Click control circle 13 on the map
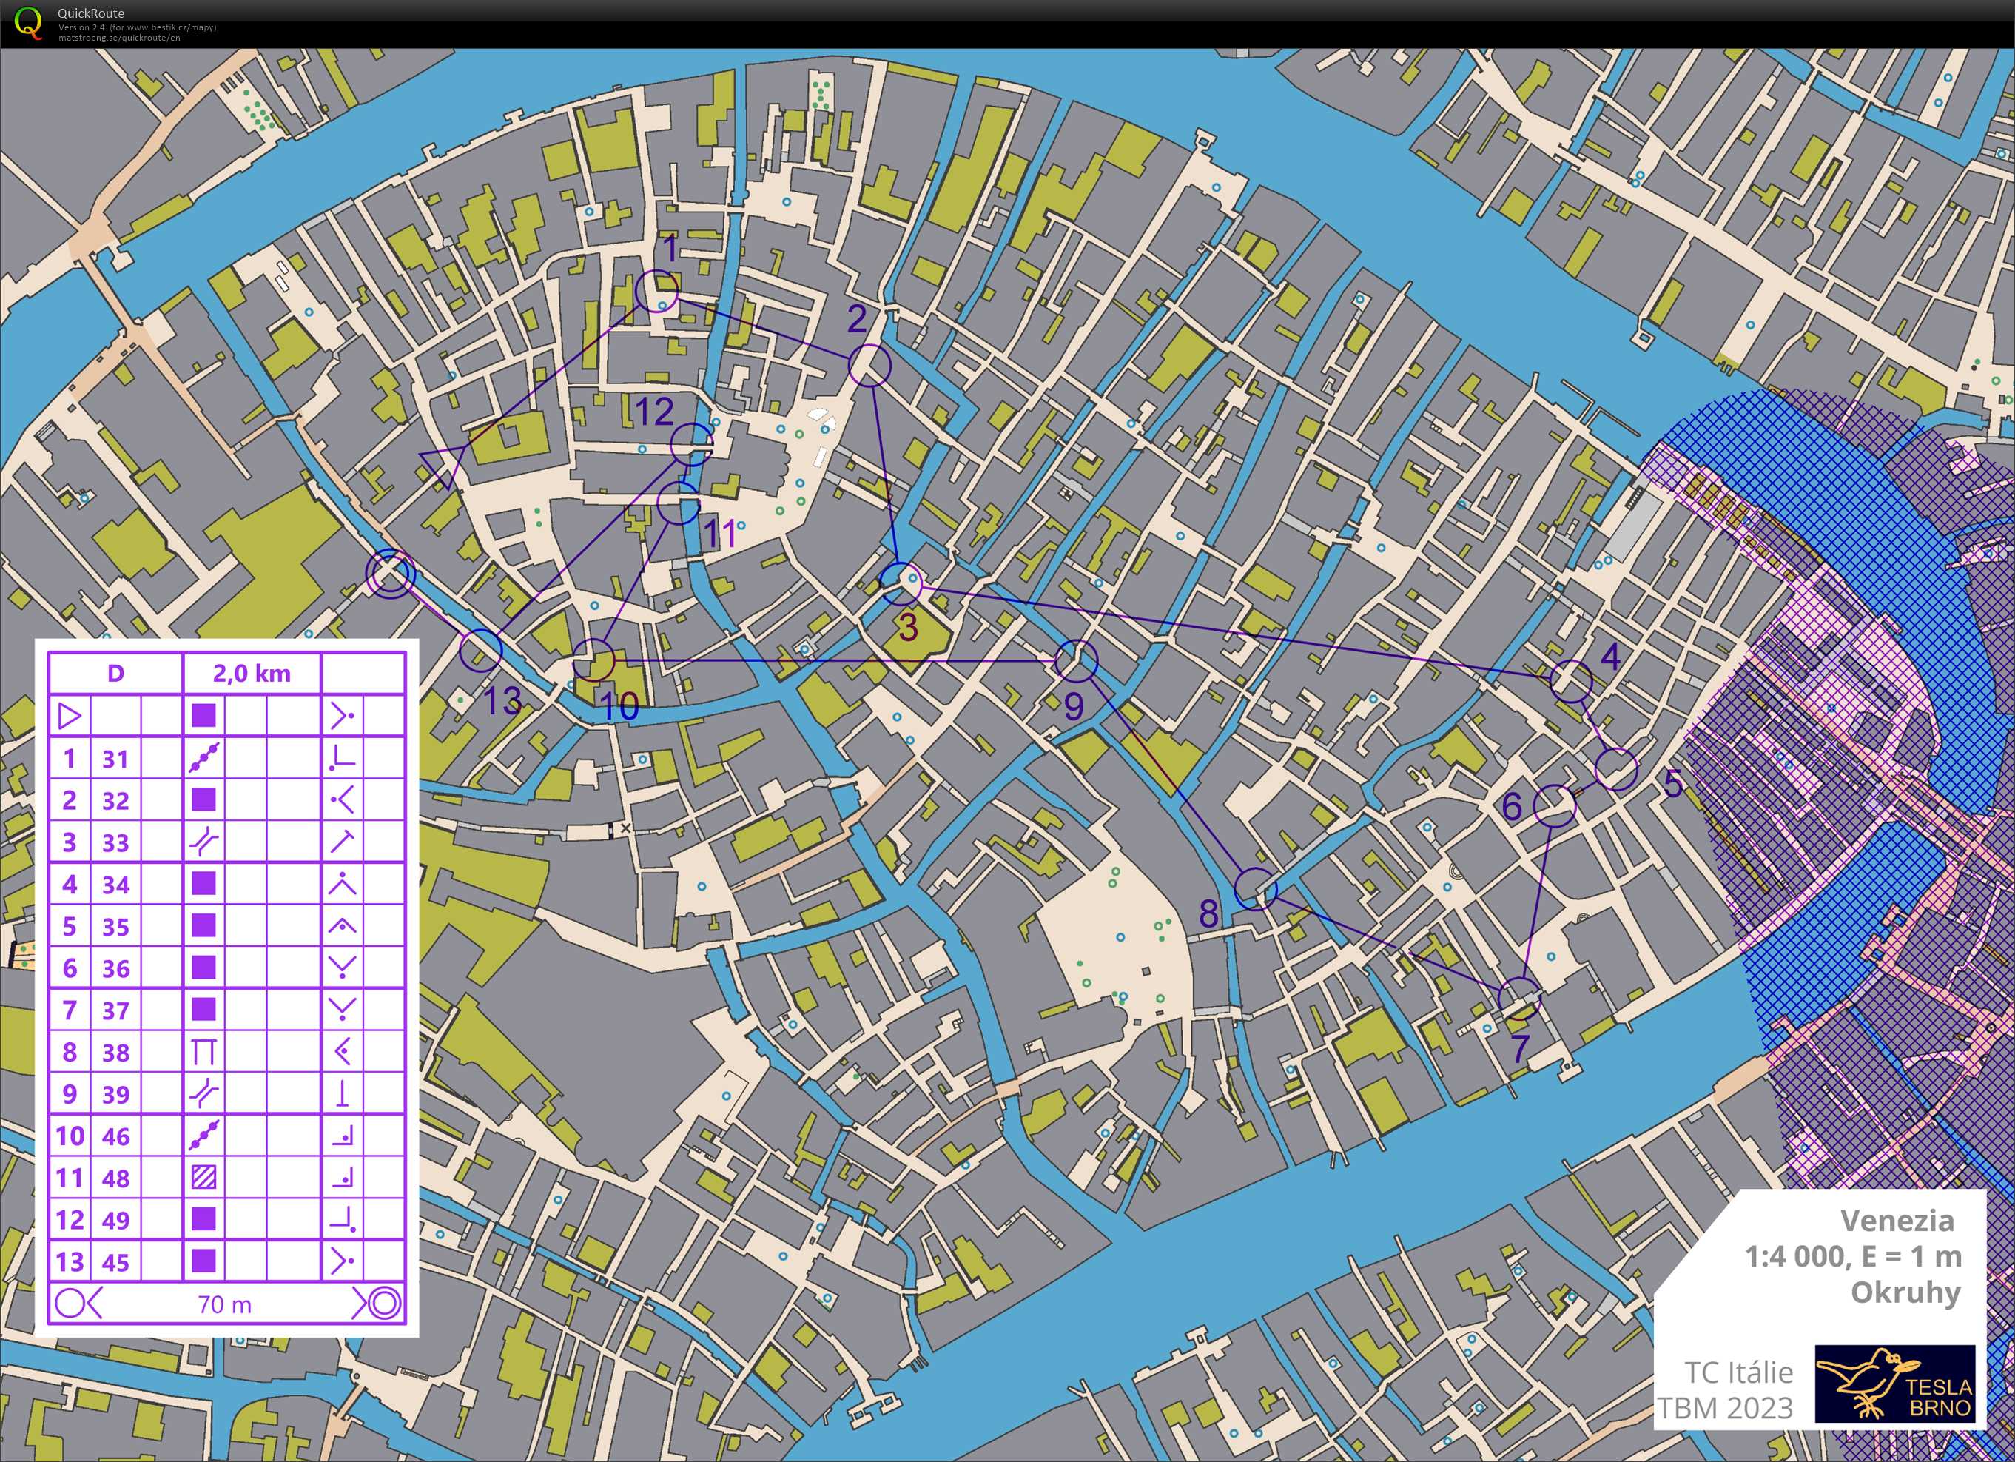2015x1462 pixels. coord(481,651)
